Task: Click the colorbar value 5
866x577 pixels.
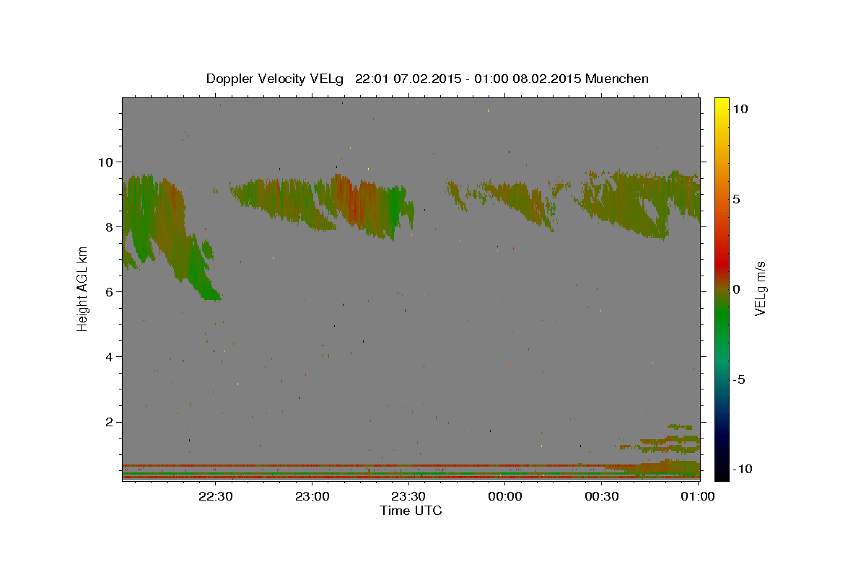Action: (737, 198)
